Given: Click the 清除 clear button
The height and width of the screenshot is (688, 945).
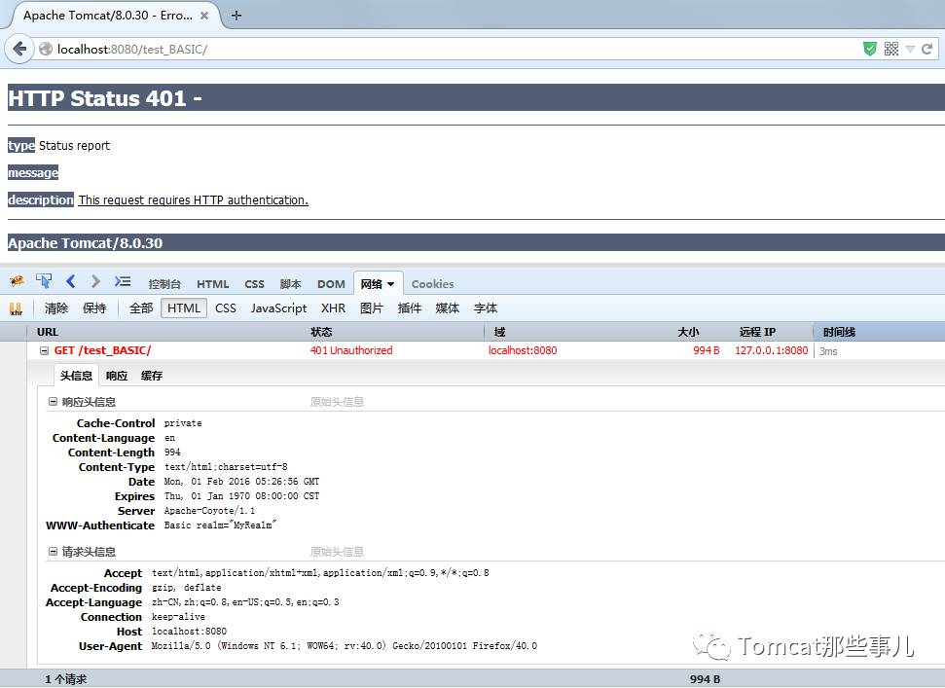Looking at the screenshot, I should pos(56,308).
